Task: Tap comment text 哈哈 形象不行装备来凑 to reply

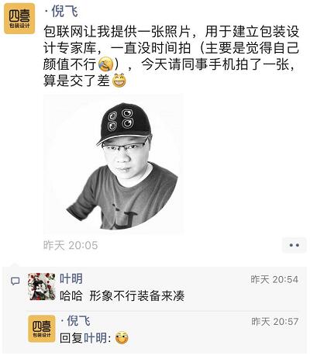Action: tap(122, 295)
